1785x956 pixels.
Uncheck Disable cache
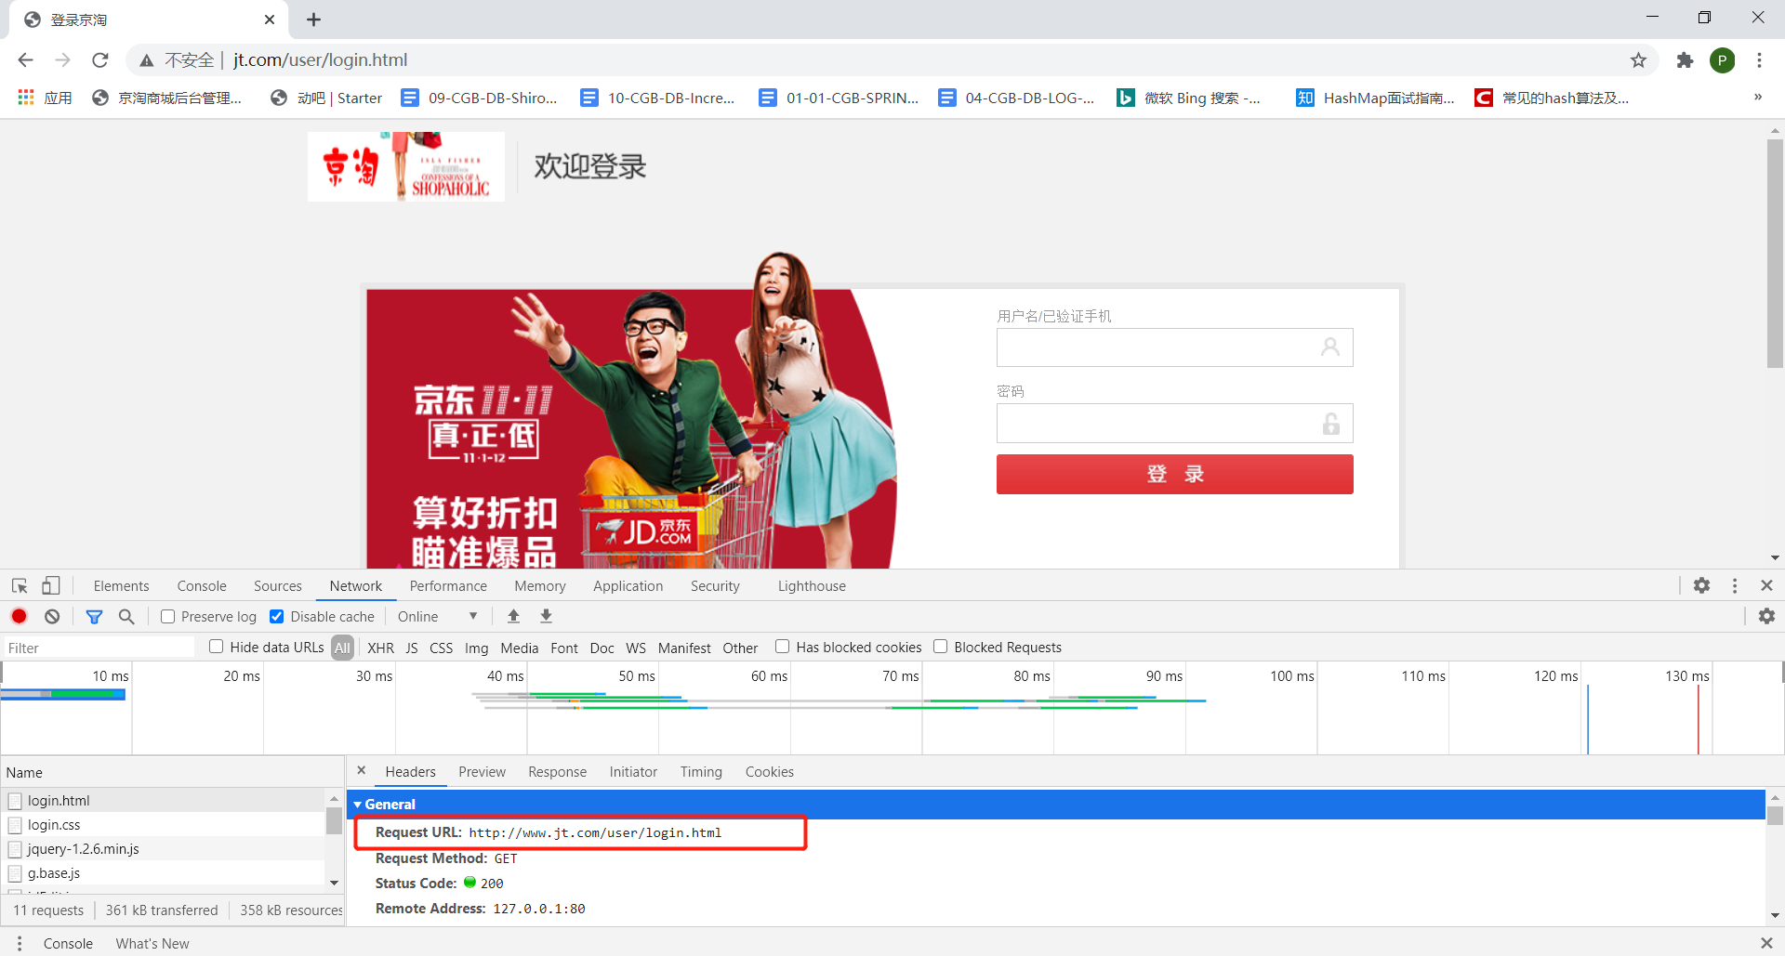tap(276, 616)
